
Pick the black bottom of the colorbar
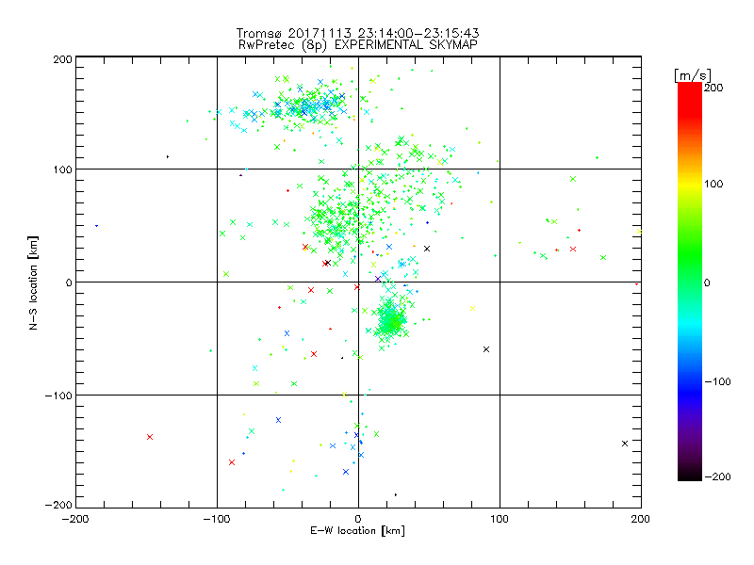coord(690,474)
